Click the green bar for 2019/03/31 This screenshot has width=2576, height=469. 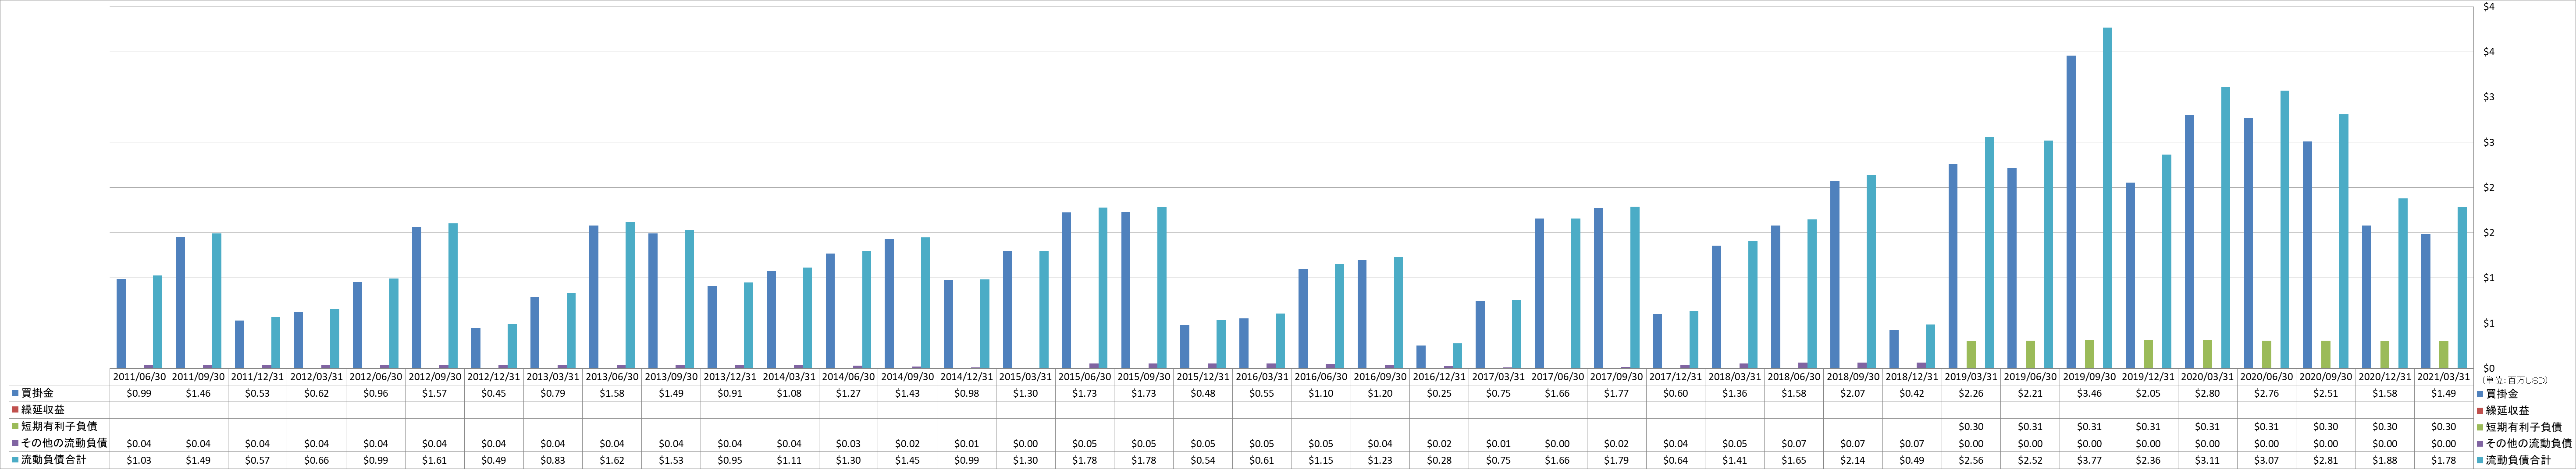pyautogui.click(x=1971, y=355)
